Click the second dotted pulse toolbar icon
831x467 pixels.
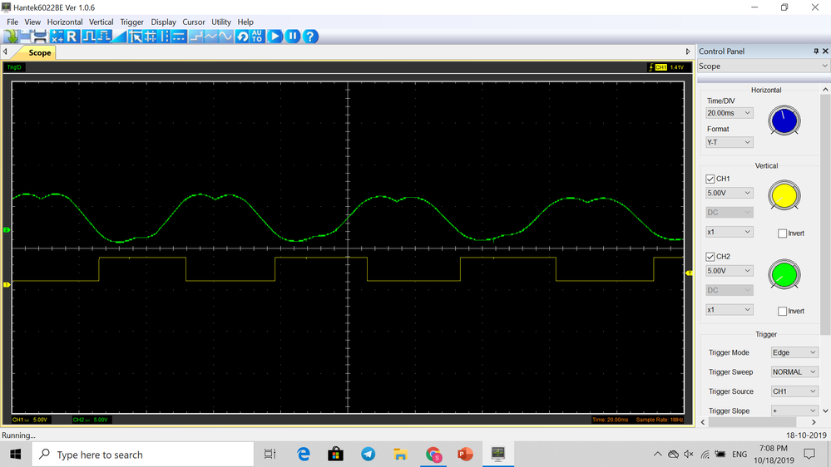coord(104,36)
